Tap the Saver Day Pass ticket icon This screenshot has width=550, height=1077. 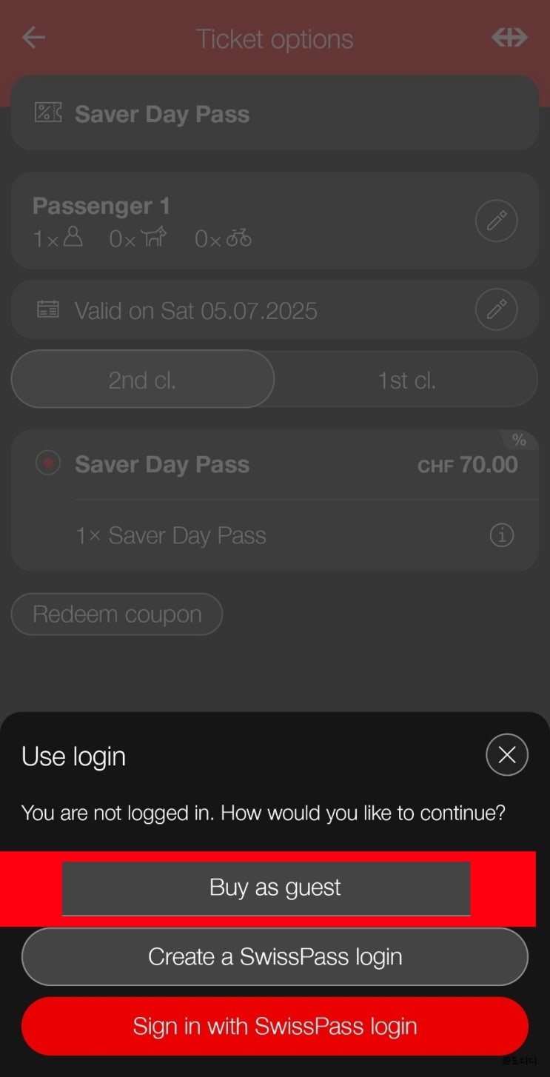pyautogui.click(x=48, y=113)
